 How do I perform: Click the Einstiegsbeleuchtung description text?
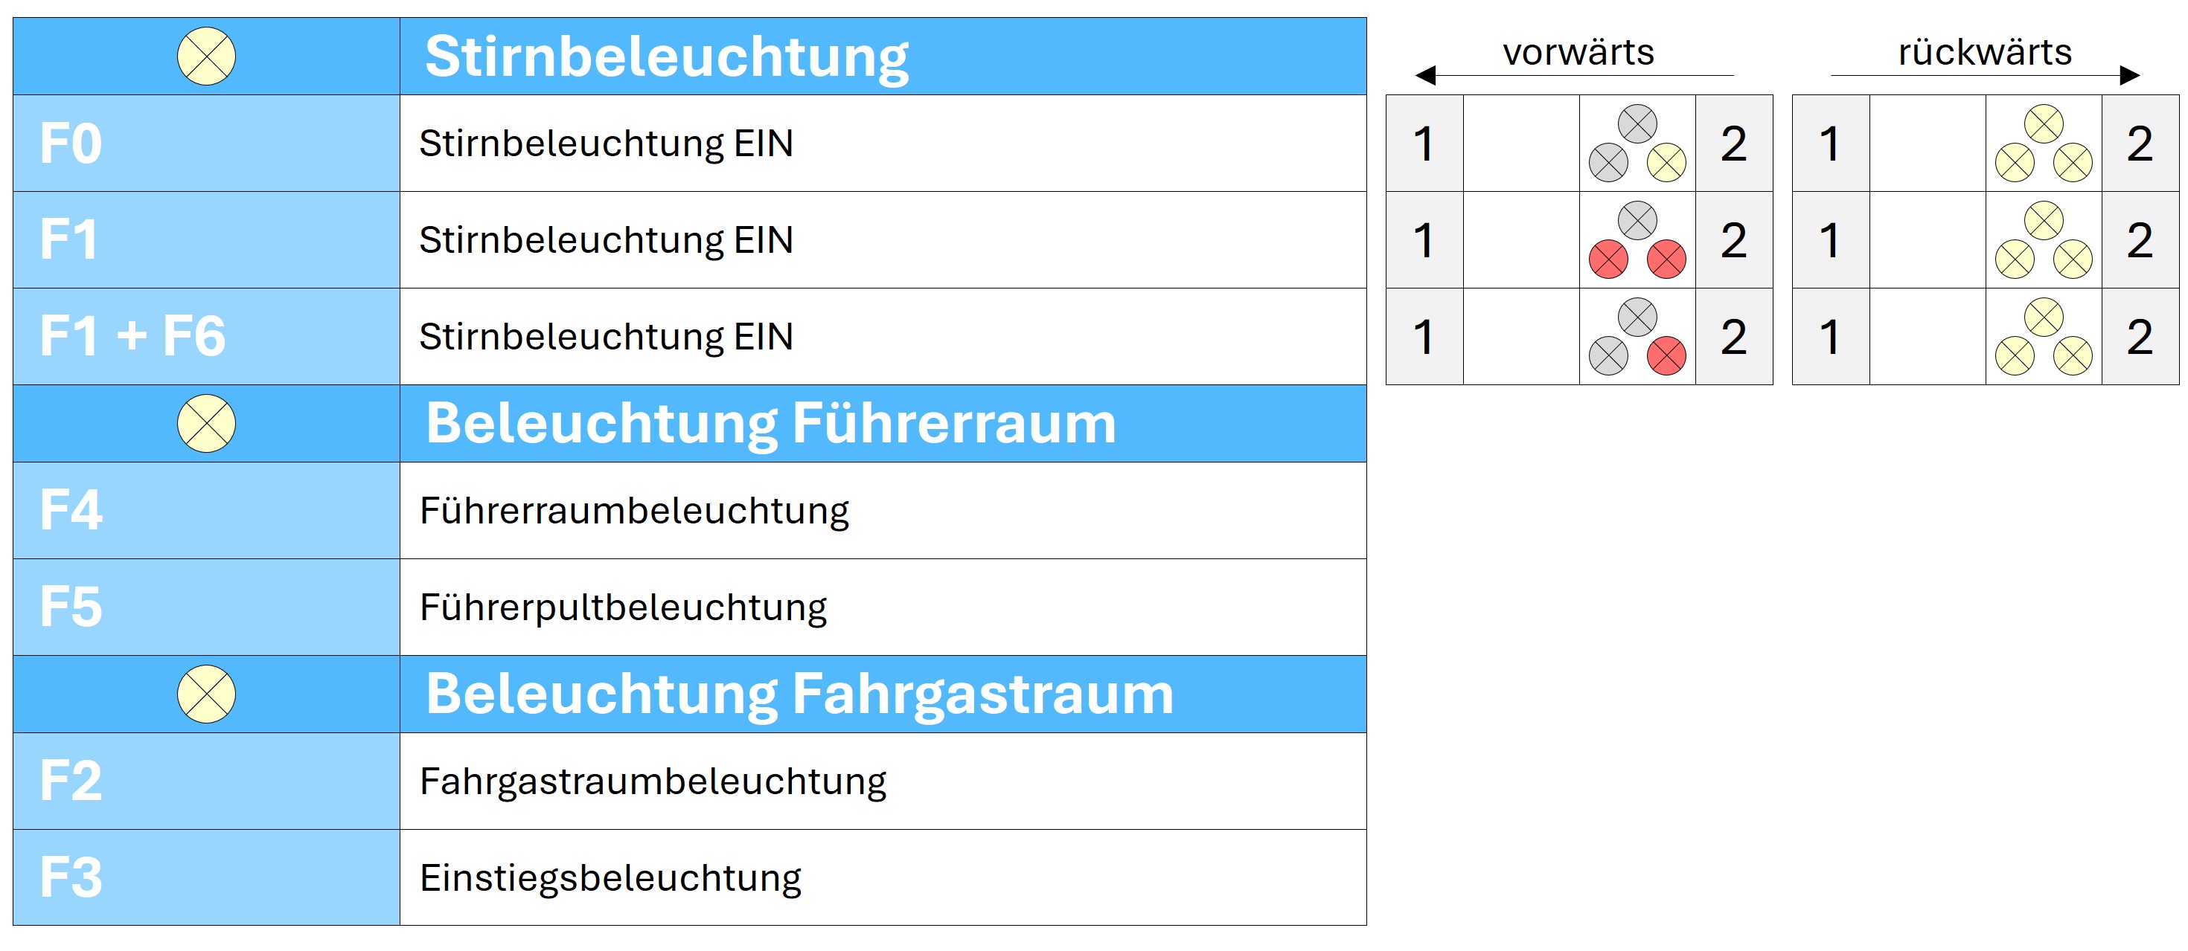coord(610,878)
